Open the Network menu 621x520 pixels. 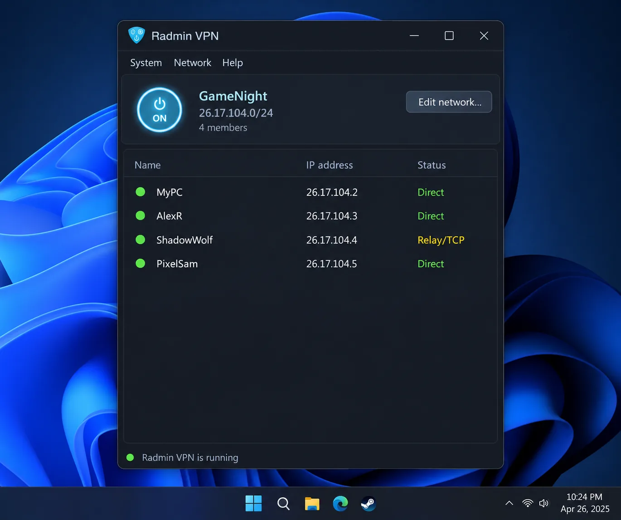pos(193,63)
